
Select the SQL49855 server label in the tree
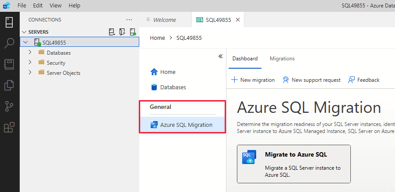click(54, 42)
